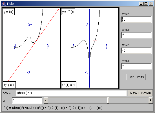
Task: Click the 'f(1) = 1' value label
Action: pyautogui.click(x=9, y=85)
